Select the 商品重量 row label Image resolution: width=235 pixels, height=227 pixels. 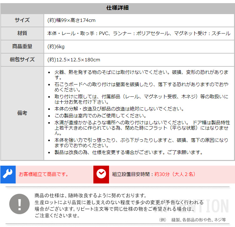(x=22, y=47)
